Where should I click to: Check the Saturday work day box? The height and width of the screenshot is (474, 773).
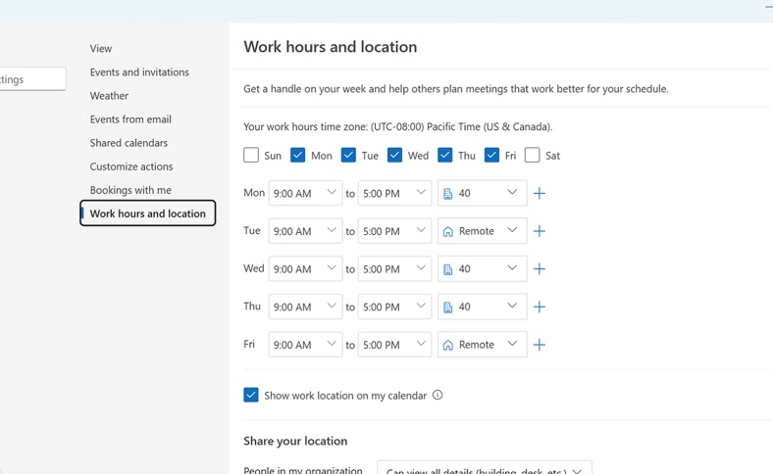532,155
